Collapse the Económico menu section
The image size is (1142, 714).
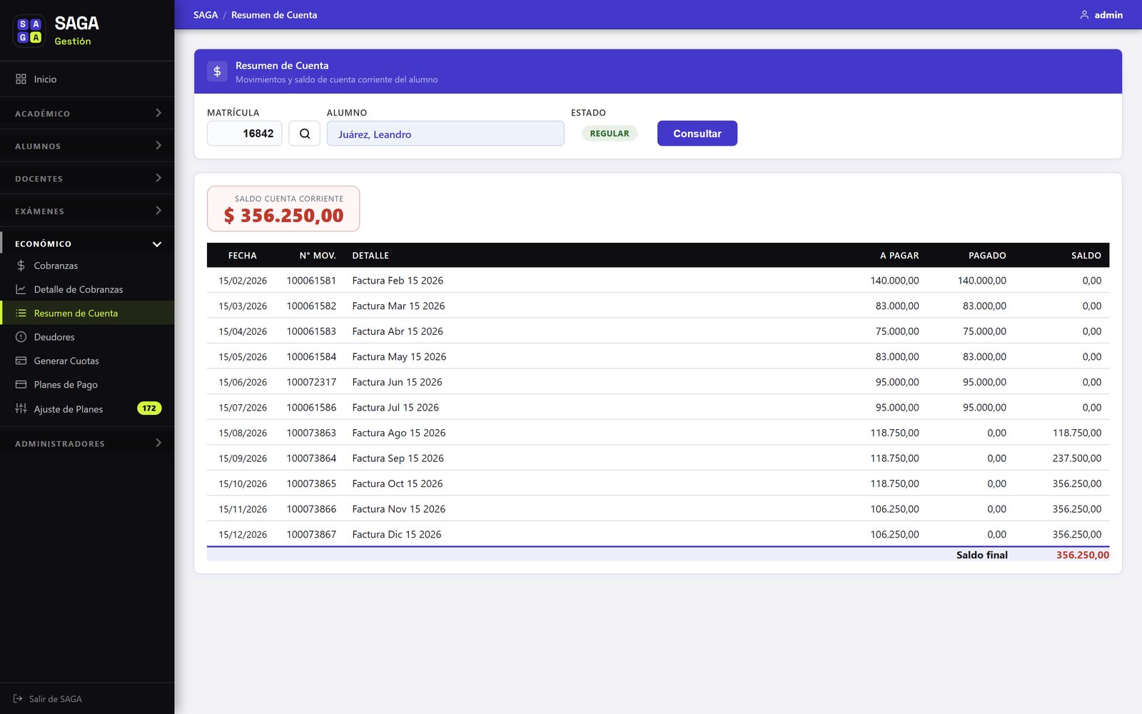(x=87, y=243)
